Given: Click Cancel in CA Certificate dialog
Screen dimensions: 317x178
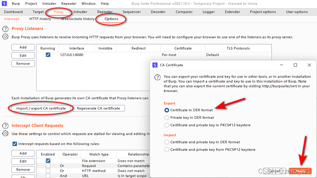Looking at the screenshot, I should [274, 171].
